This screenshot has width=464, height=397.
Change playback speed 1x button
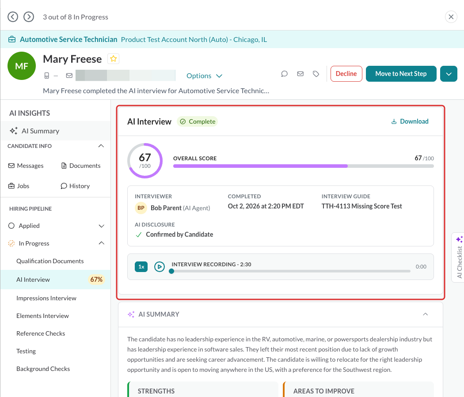pos(141,267)
